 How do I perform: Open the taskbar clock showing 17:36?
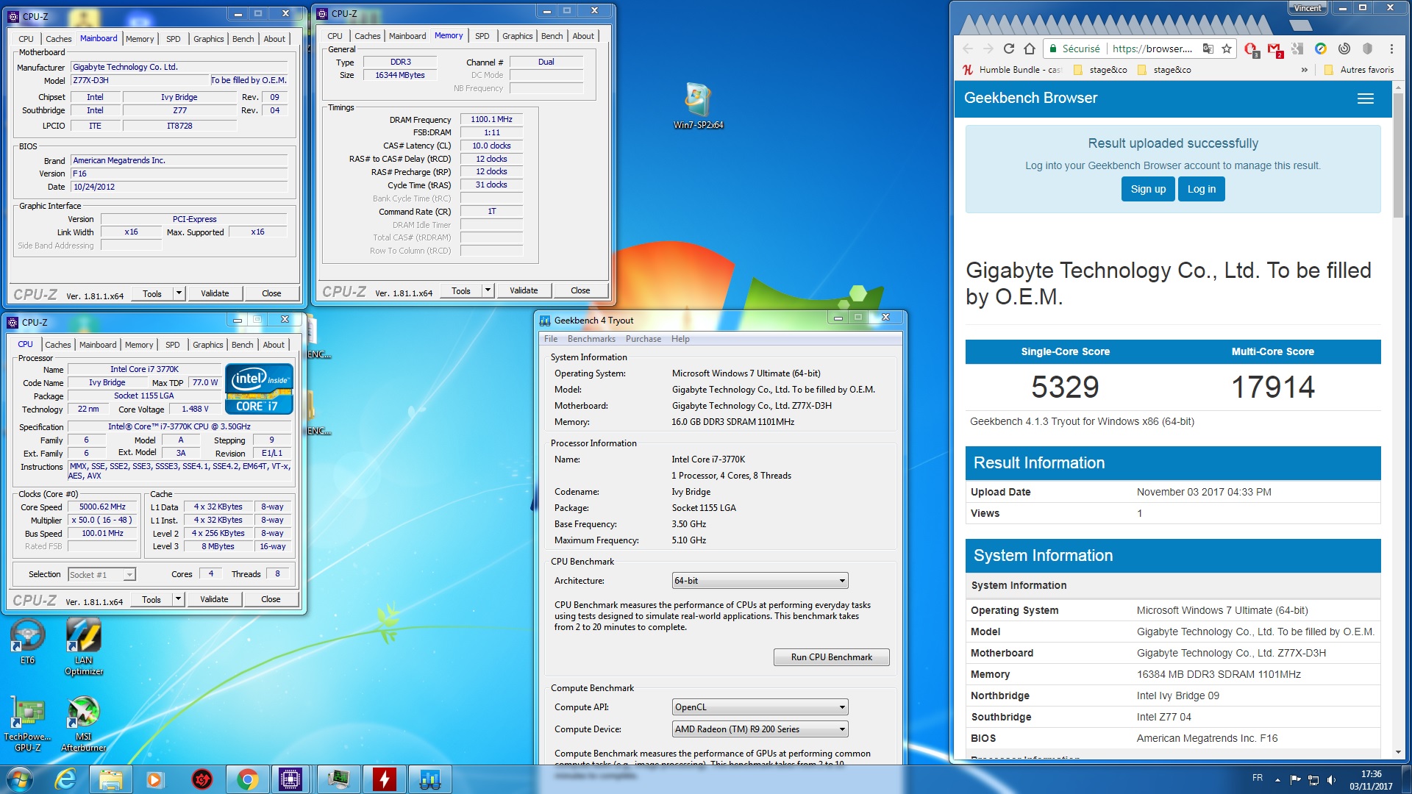pos(1371,779)
